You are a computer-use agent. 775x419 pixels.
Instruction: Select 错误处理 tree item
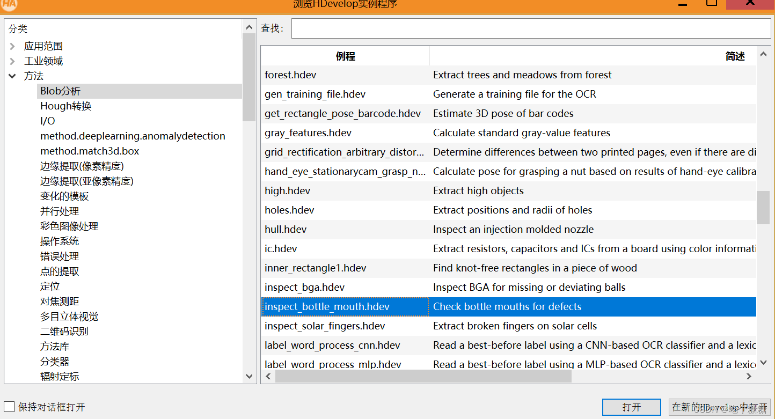[x=60, y=256]
